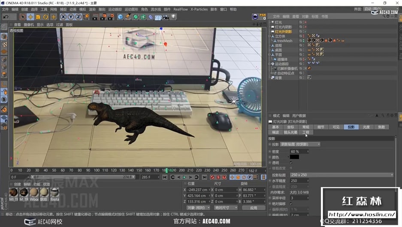Toggle the X axis lock icon
Viewport: 402px width, 227px height.
[x=63, y=17]
